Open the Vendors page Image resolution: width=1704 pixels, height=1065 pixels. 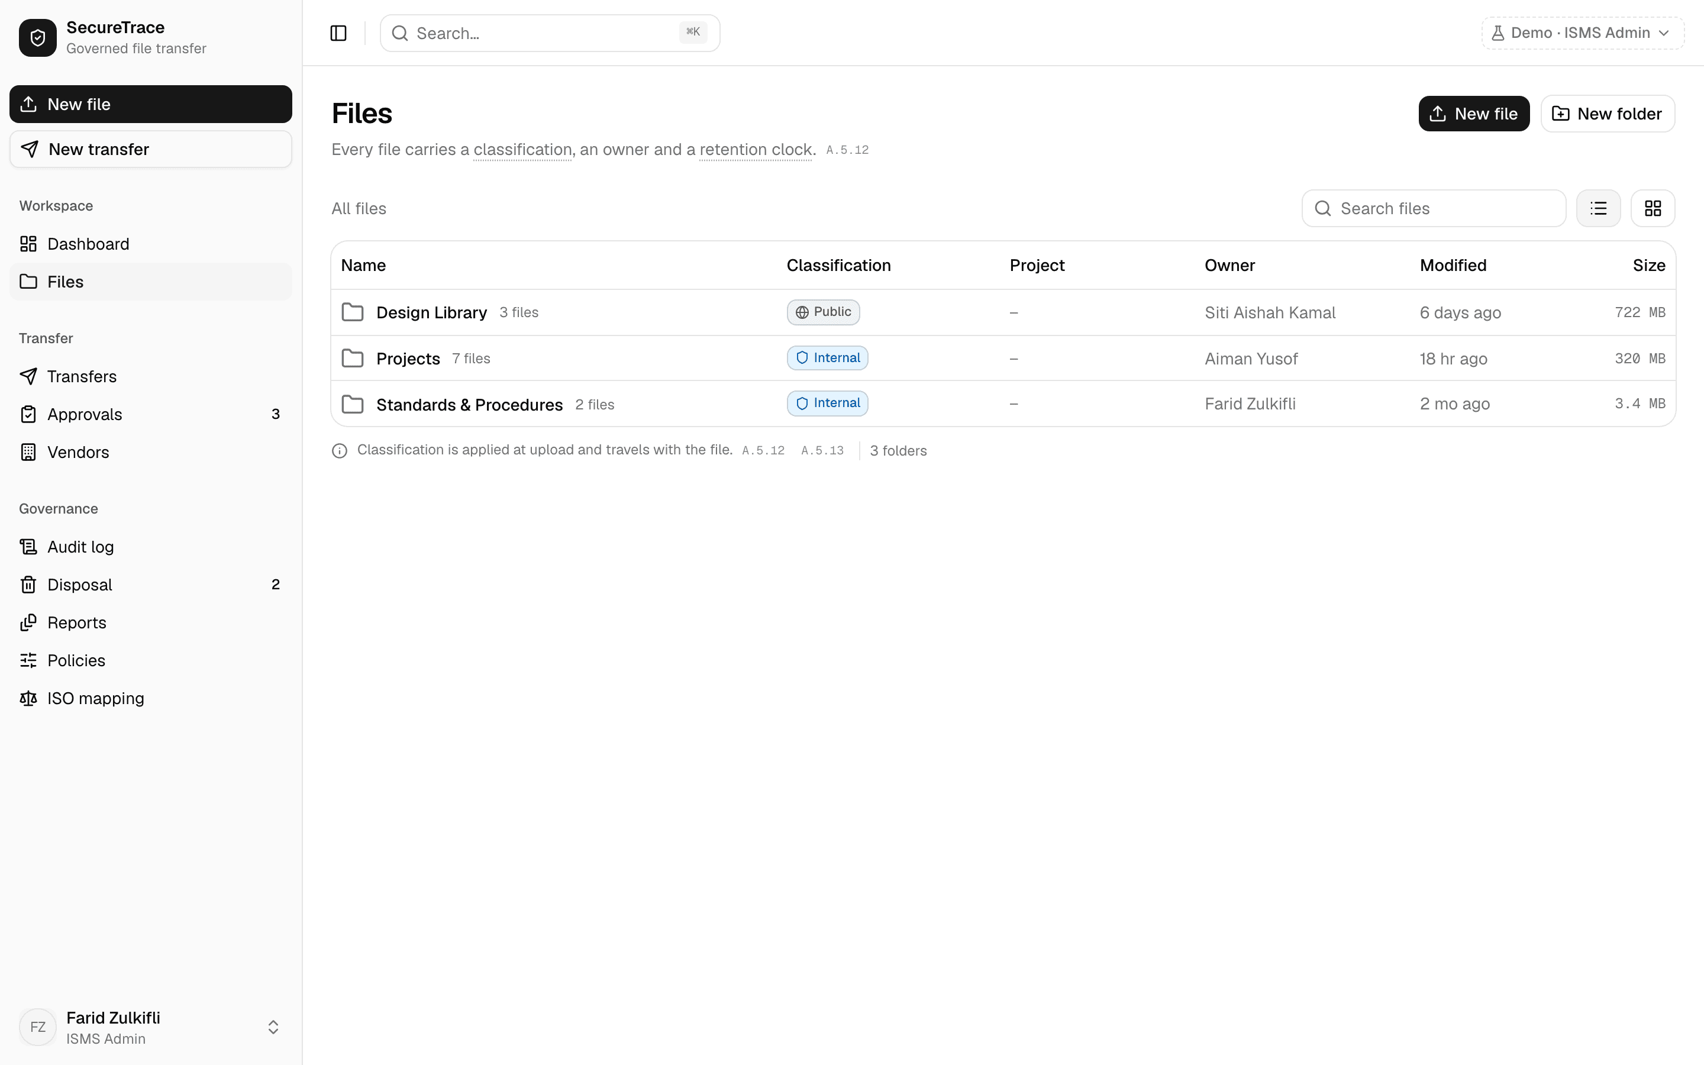click(x=151, y=452)
